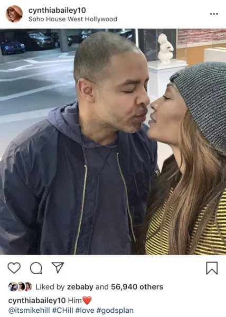
Task: Open cynthiabailey10 username in header
Action: coord(57,10)
